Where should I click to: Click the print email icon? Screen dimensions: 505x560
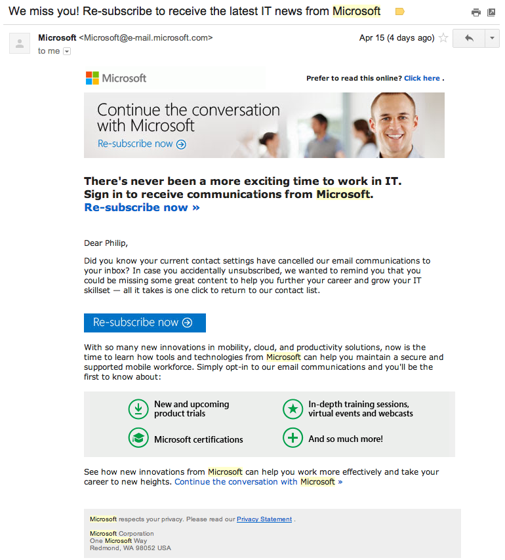pos(476,12)
